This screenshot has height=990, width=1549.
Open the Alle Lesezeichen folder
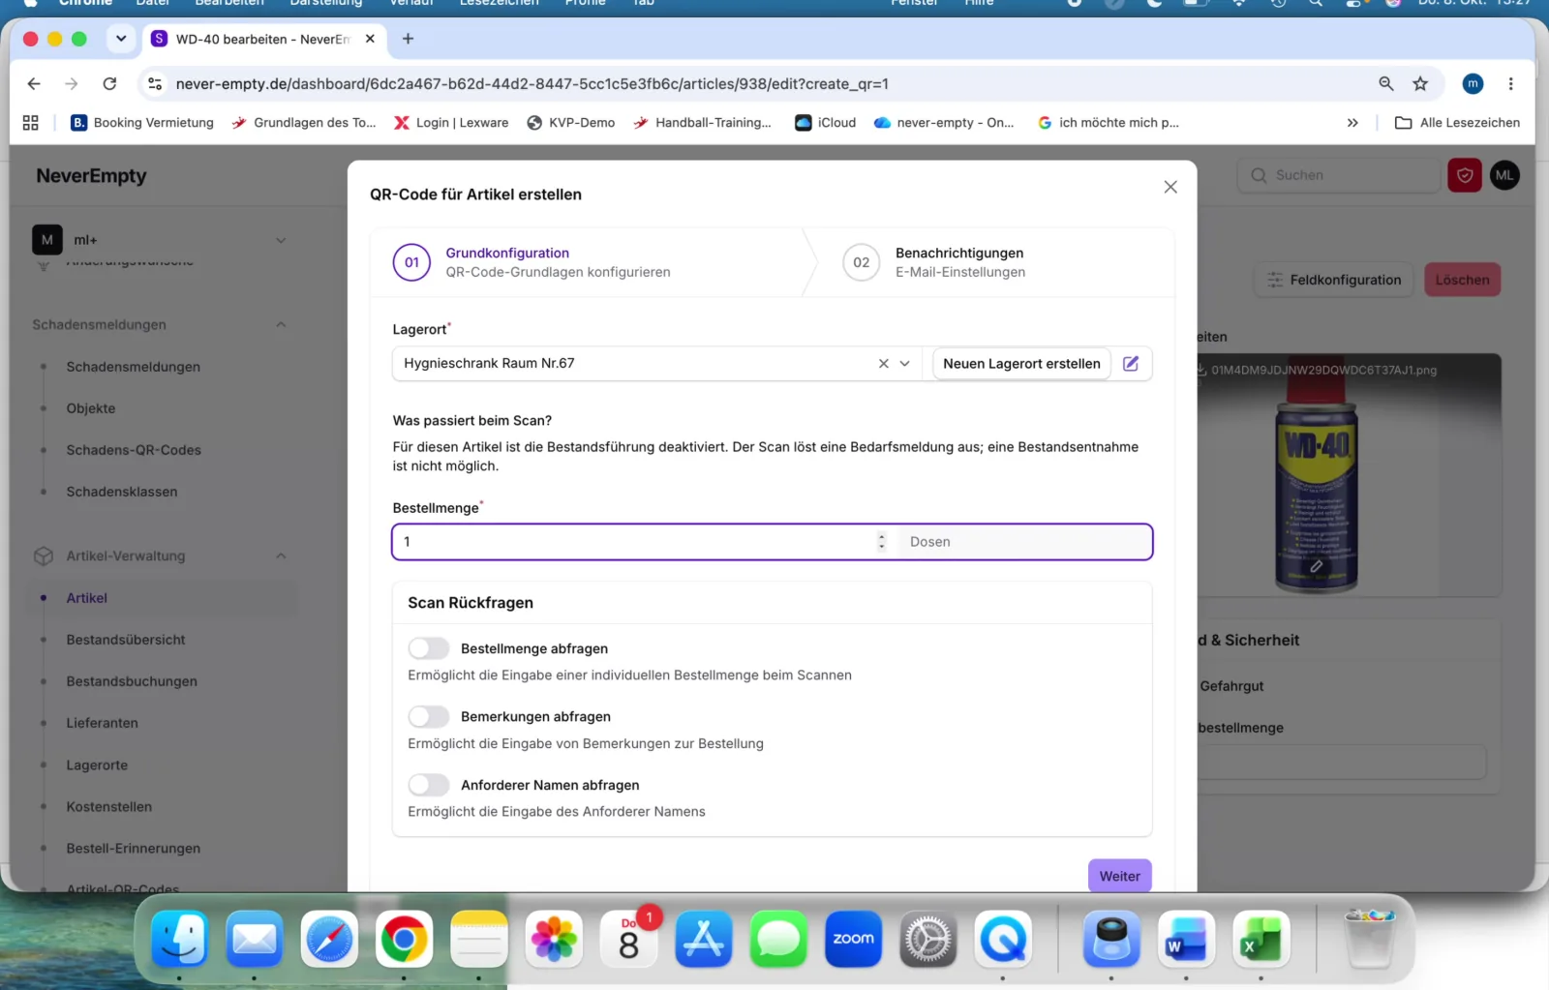click(x=1457, y=123)
